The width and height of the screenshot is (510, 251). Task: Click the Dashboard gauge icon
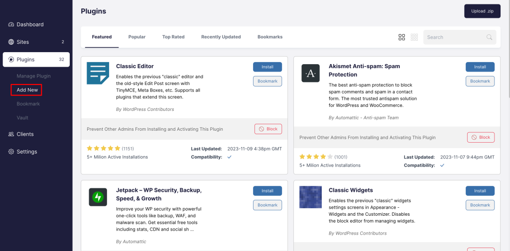tap(11, 24)
